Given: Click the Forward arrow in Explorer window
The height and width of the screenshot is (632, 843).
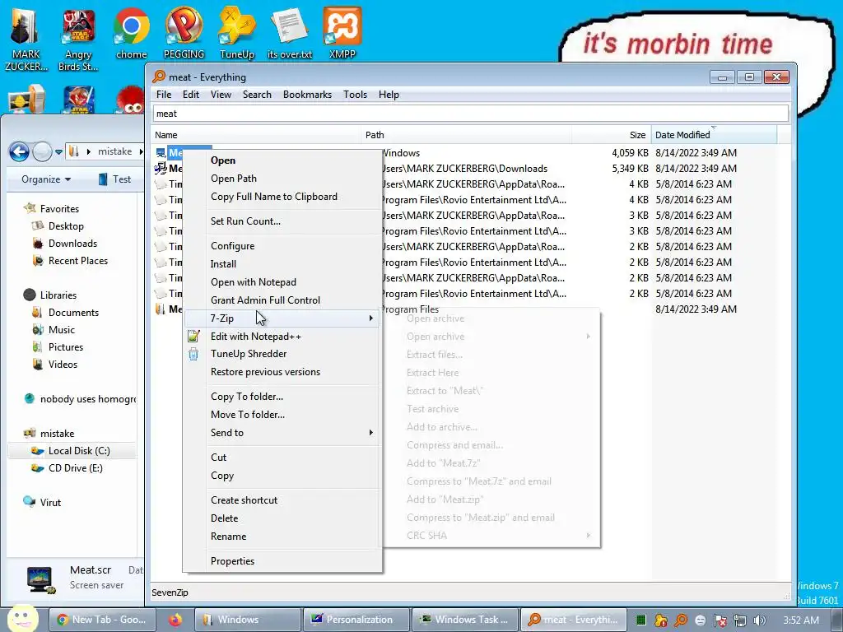Looking at the screenshot, I should click(x=42, y=152).
